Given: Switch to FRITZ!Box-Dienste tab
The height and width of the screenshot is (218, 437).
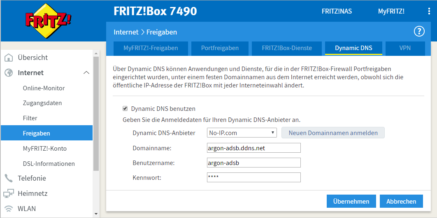Looking at the screenshot, I should (287, 48).
